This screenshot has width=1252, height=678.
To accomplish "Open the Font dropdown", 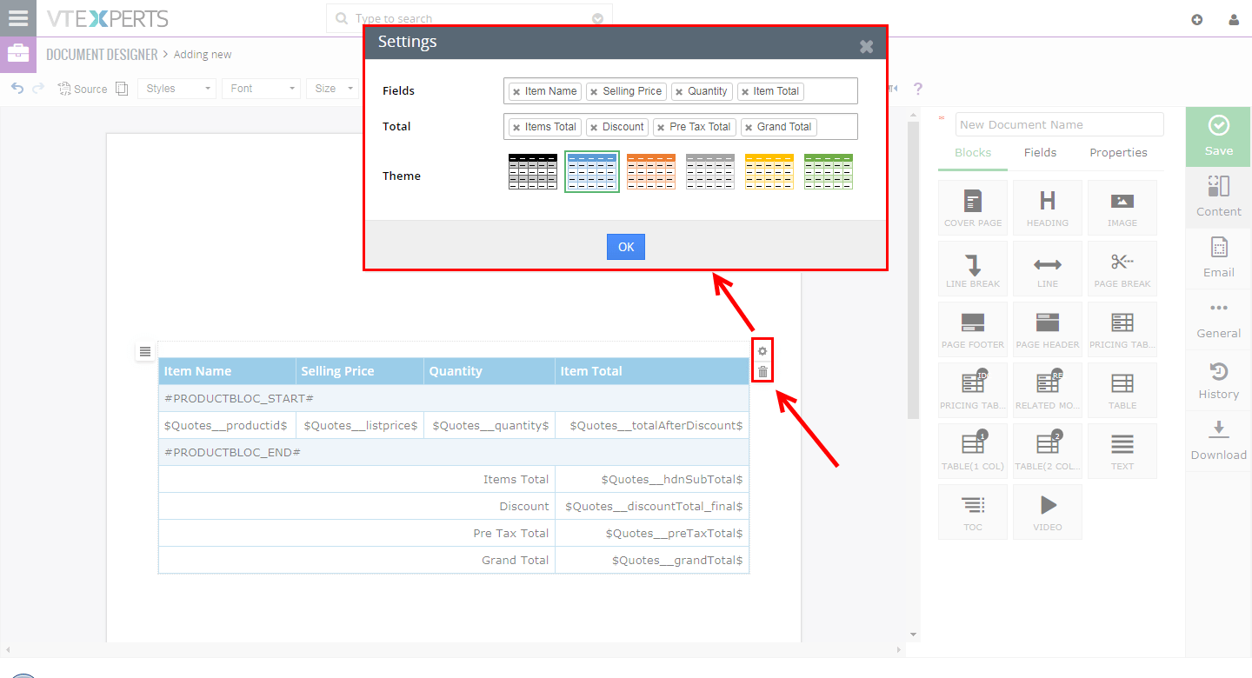I will pos(261,88).
